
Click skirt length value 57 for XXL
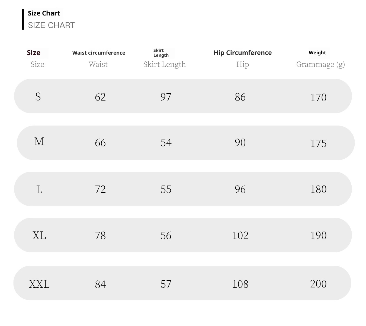click(166, 284)
